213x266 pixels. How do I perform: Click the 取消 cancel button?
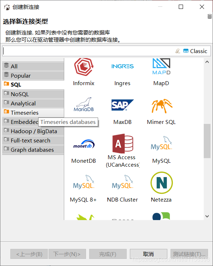click(148, 254)
